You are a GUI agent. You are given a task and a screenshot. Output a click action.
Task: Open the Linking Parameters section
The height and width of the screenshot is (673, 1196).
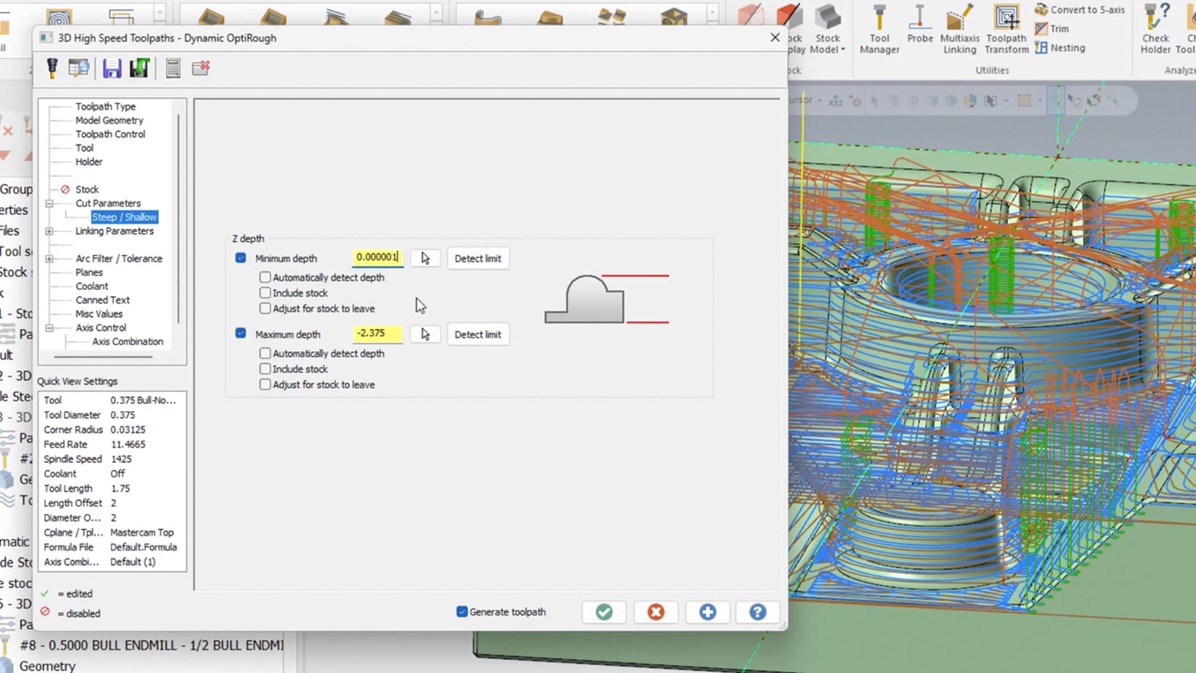(115, 231)
